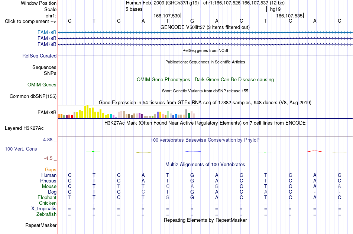Click the G base in Mouse row
Image resolution: width=353 pixels, height=234 pixels.
point(217,186)
